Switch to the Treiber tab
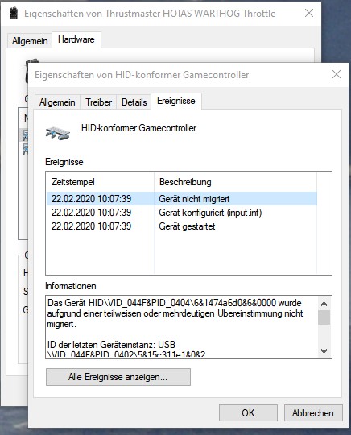The height and width of the screenshot is (435, 351). tap(98, 102)
